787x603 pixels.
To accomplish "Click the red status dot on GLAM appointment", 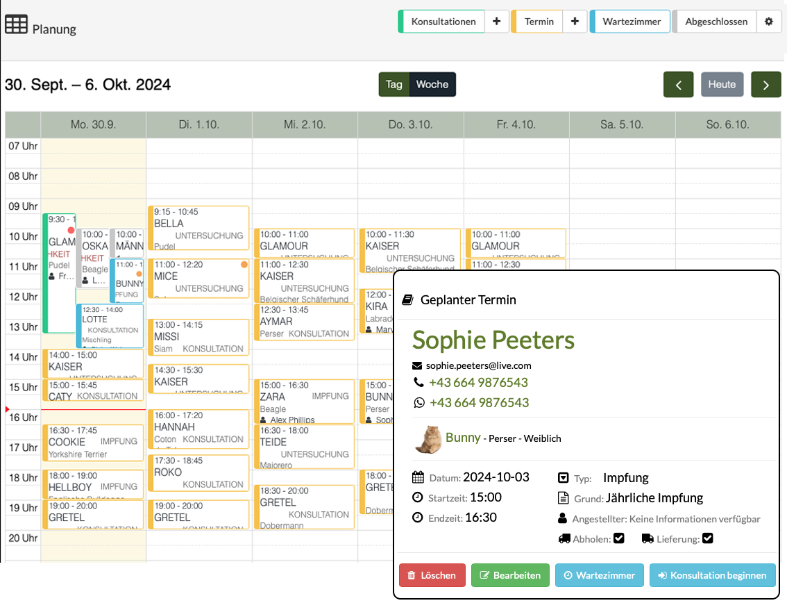I will pos(71,230).
